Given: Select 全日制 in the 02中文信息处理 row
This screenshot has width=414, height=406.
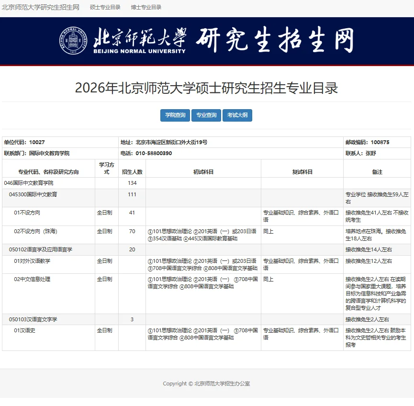Looking at the screenshot, I should point(104,279).
